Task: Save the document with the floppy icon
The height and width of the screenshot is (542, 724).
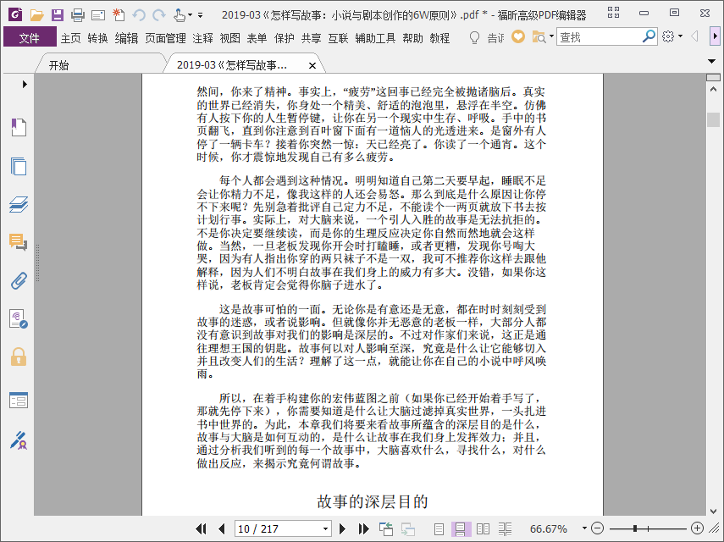Action: [x=58, y=15]
